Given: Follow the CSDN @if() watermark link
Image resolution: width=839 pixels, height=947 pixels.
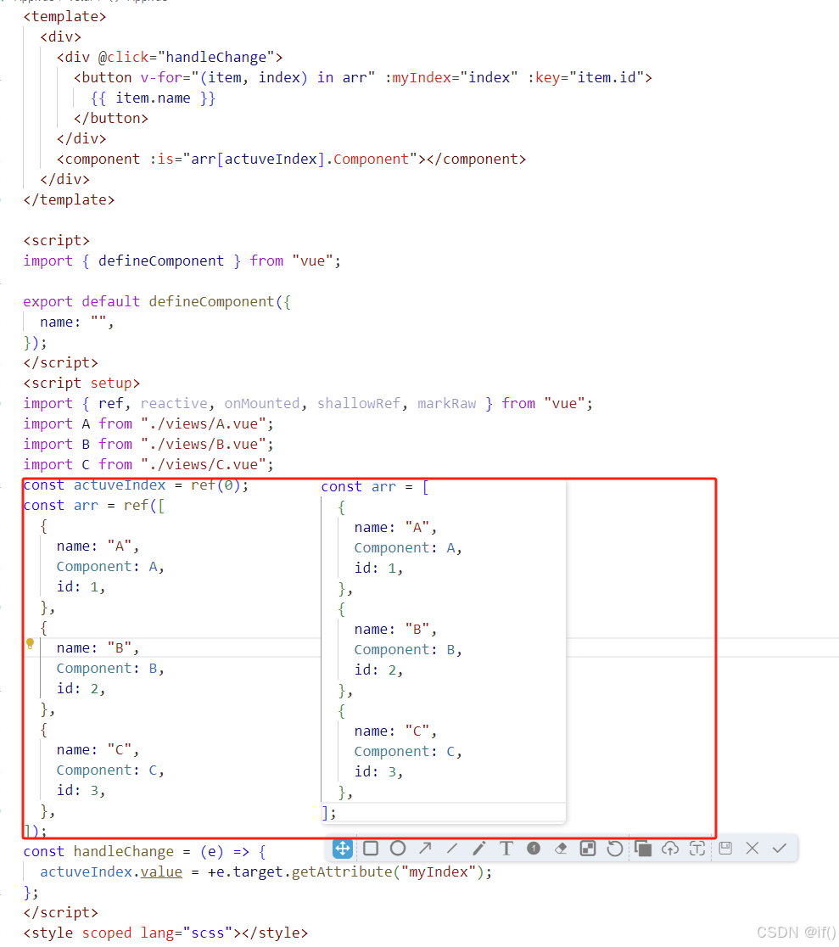Looking at the screenshot, I should (x=796, y=931).
